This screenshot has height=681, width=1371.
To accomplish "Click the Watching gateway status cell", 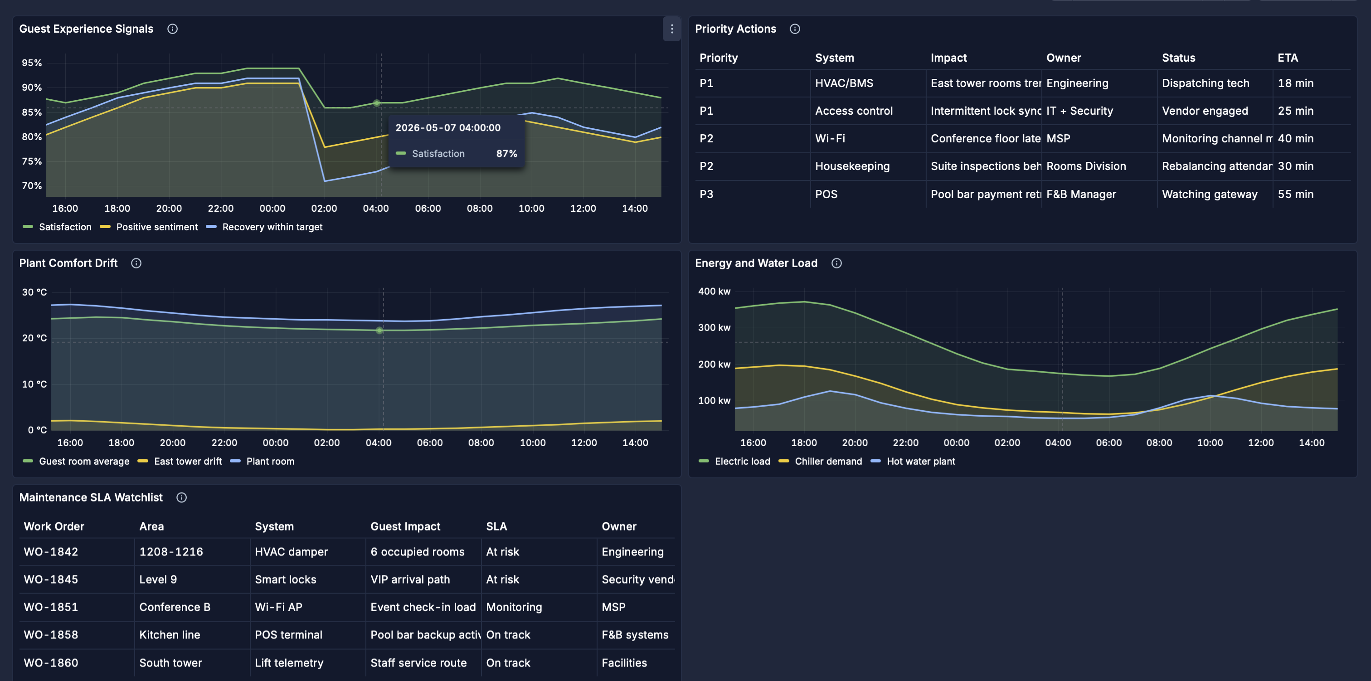I will tap(1215, 194).
